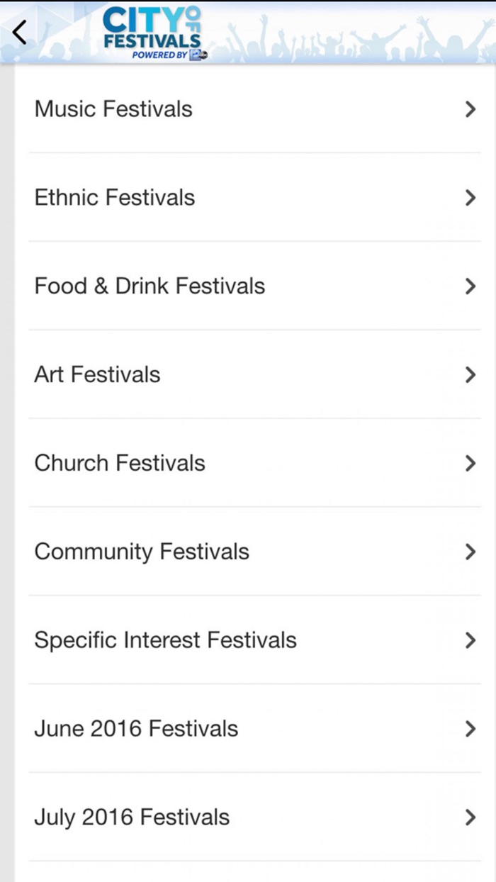Click the arrow beside July 2016 Festivals
Image resolution: width=496 pixels, height=882 pixels.
[x=470, y=817]
